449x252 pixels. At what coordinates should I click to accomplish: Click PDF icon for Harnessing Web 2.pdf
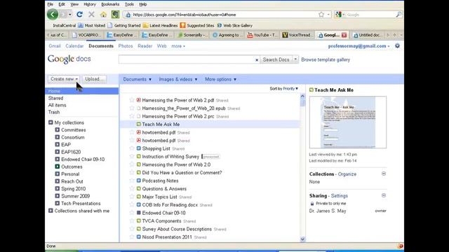click(x=139, y=100)
